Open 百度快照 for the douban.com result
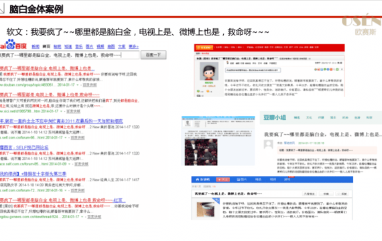Screen dimensions: 382x241 click(90, 85)
